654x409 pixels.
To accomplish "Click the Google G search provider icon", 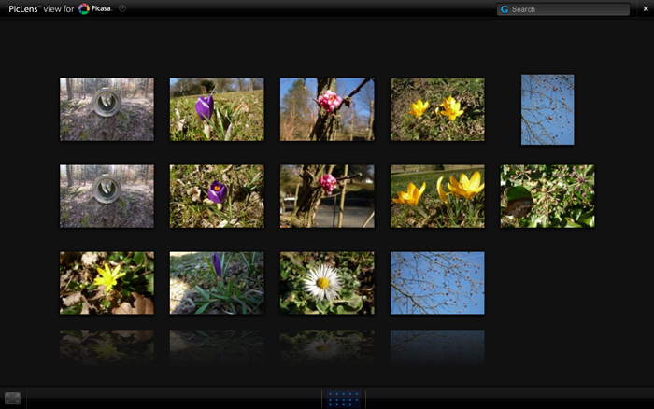I will coord(505,9).
